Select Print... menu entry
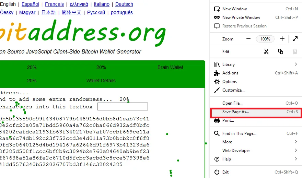The height and width of the screenshot is (178, 302). click(256, 121)
